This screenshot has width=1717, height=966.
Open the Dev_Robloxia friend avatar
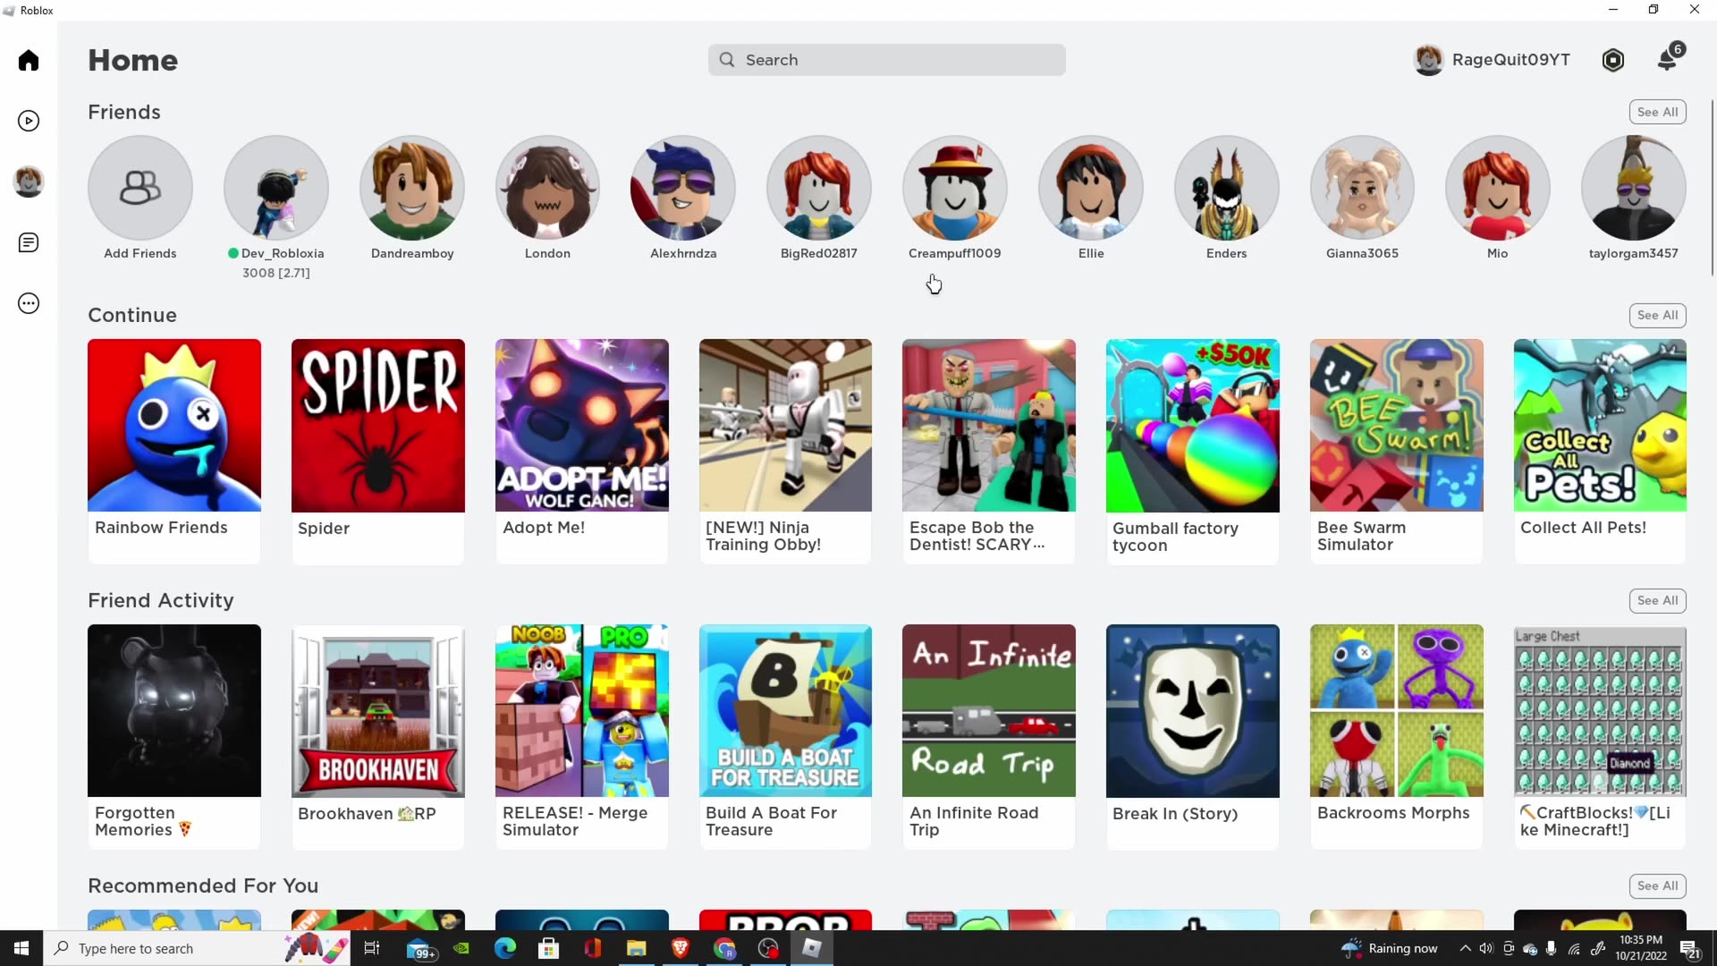(x=276, y=188)
